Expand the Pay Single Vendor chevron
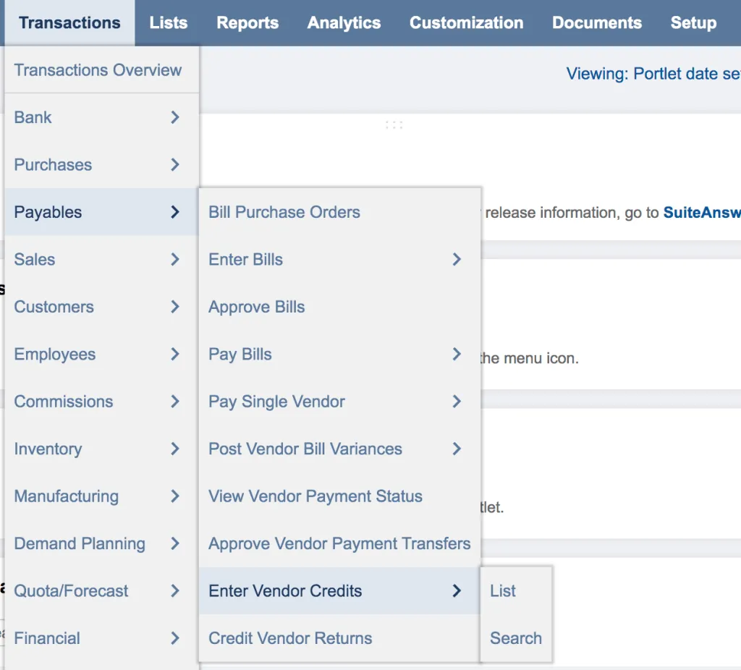 [x=457, y=401]
